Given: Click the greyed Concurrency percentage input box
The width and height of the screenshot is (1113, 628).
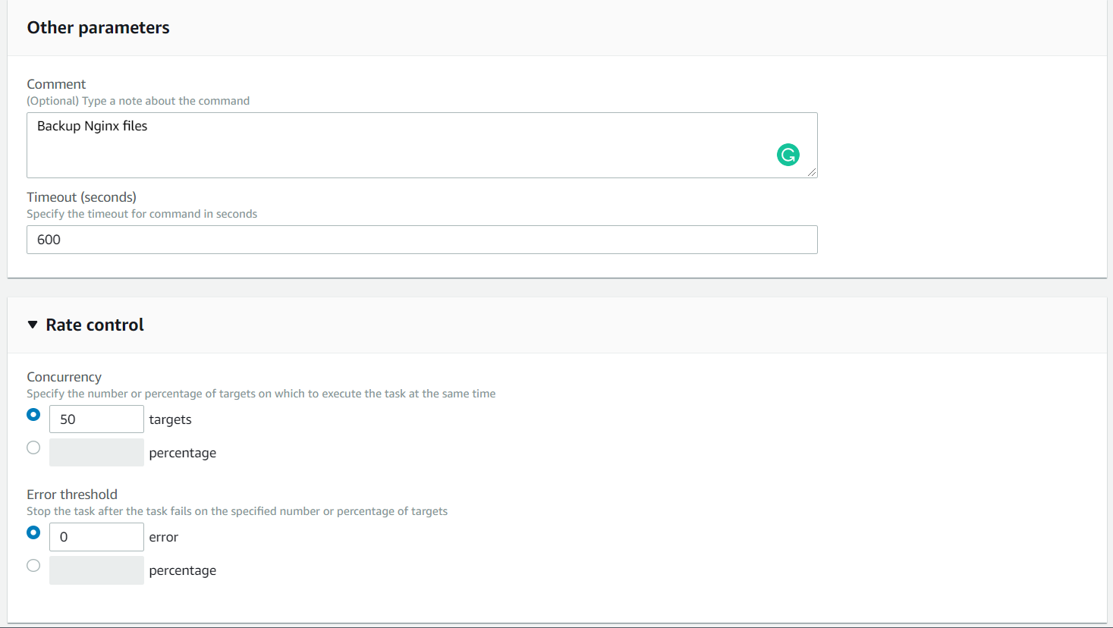Looking at the screenshot, I should tap(96, 453).
